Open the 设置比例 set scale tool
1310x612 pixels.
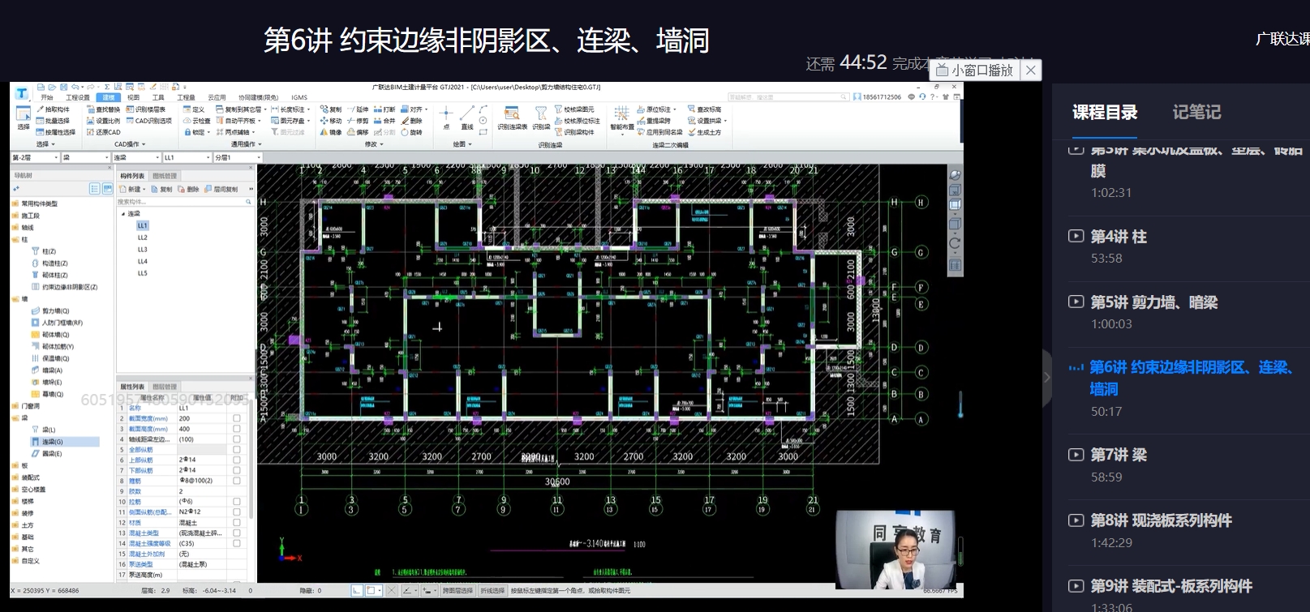103,121
